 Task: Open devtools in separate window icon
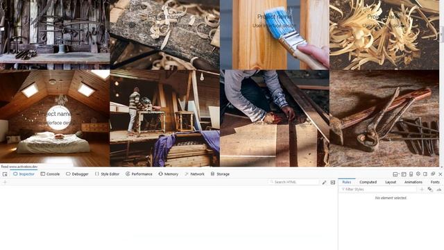click(x=433, y=174)
